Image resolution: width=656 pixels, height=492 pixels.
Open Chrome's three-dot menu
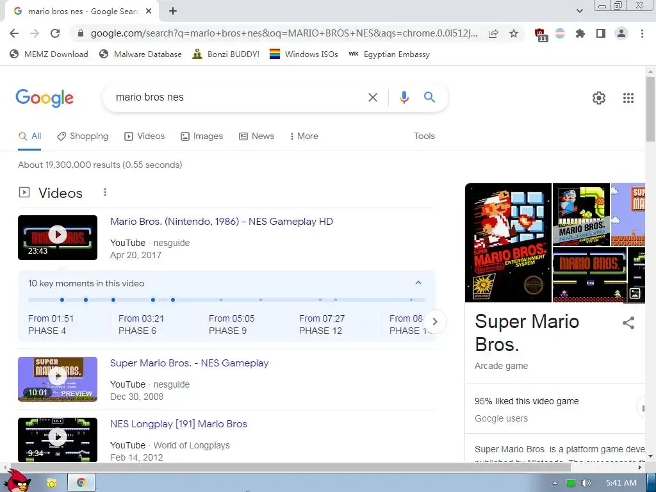coord(642,33)
